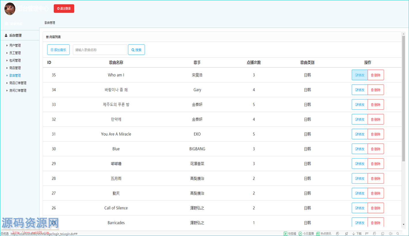409x236 pixels.
Task: Select 歌曲管理 in the sidebar
Action: tap(15, 75)
